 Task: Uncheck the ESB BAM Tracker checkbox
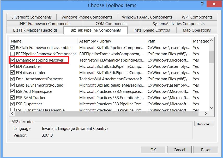[13, 98]
